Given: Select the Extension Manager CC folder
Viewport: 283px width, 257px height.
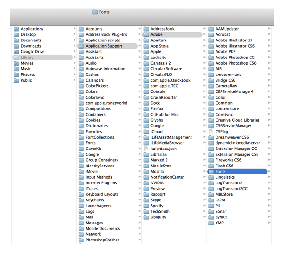Looking at the screenshot, I should click(236, 149).
